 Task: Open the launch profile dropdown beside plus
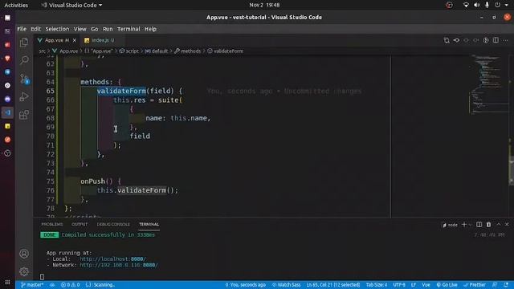pyautogui.click(x=471, y=225)
